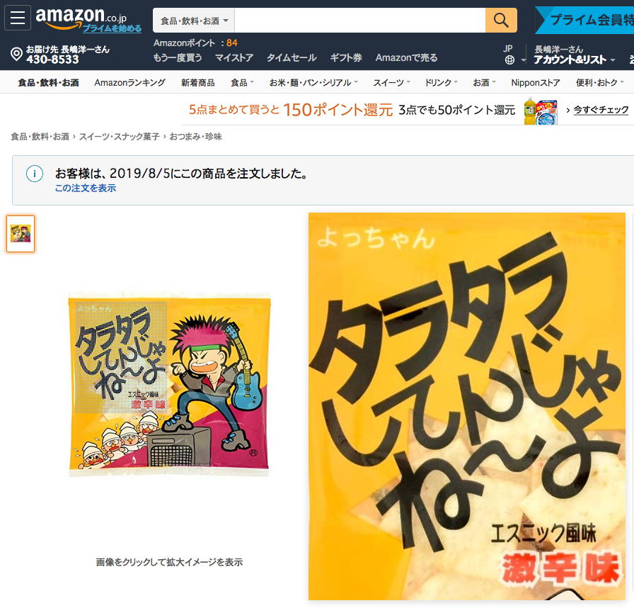Click into the search text field
The image size is (634, 608).
pyautogui.click(x=360, y=21)
